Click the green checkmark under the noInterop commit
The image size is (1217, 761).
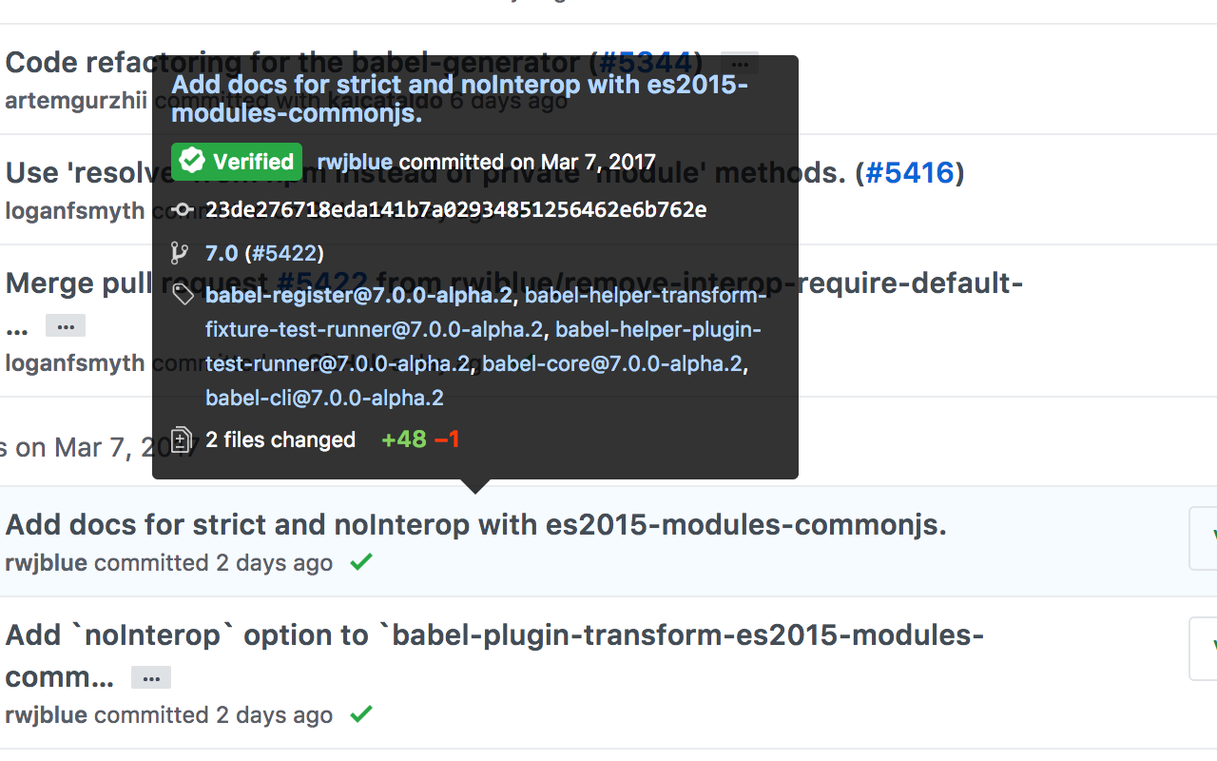click(x=360, y=714)
